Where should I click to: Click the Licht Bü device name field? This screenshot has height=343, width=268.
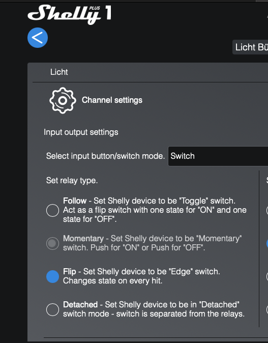[x=250, y=47]
